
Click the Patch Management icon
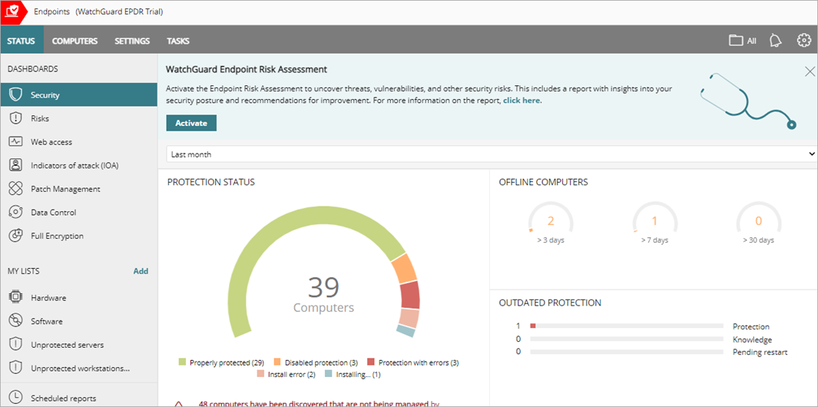(x=15, y=189)
